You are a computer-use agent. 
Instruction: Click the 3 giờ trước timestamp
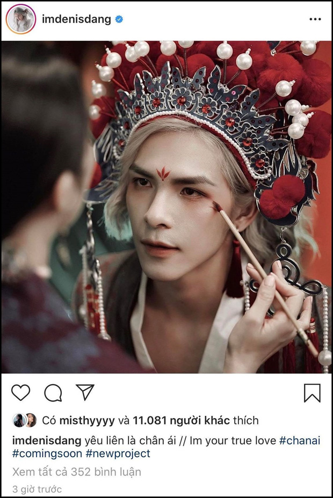click(x=37, y=489)
